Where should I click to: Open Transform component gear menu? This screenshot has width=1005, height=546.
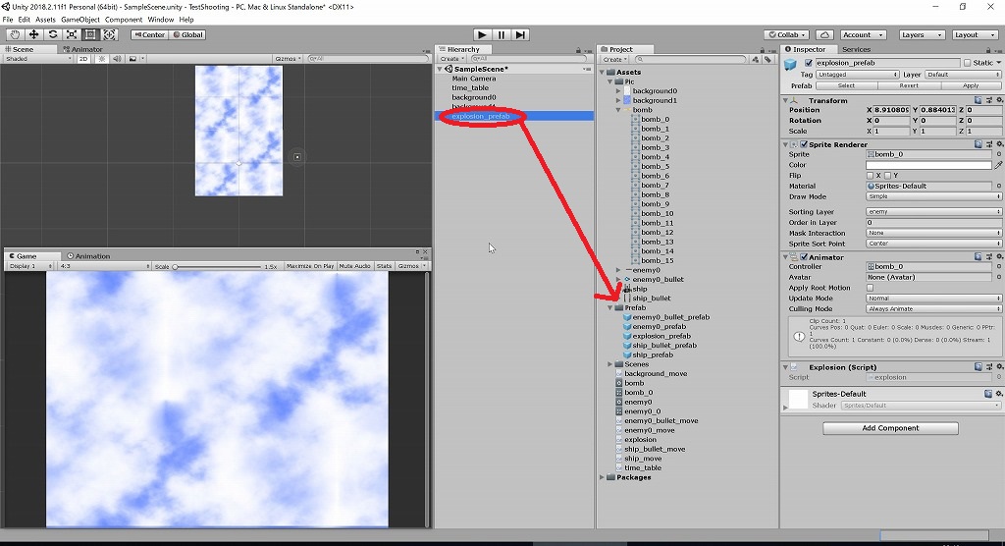(998, 100)
